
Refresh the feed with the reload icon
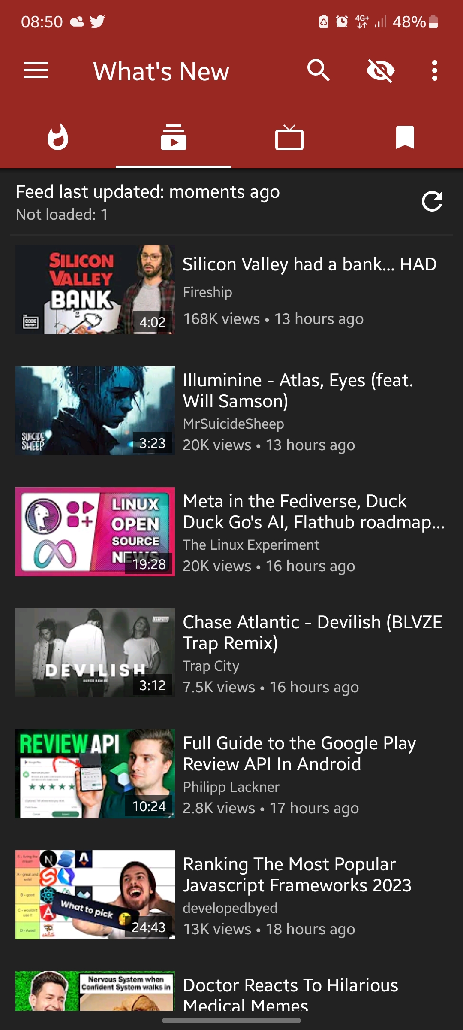432,201
